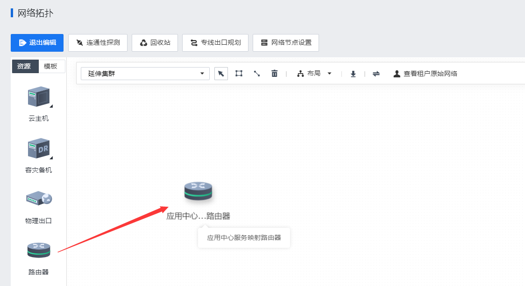This screenshot has height=286, width=525.
Task: Activate the box selection tool
Action: (239, 74)
